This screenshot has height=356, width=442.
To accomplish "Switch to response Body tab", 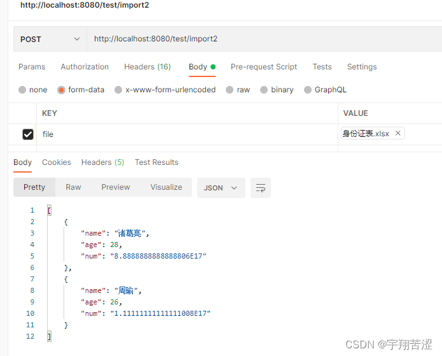I will click(22, 162).
